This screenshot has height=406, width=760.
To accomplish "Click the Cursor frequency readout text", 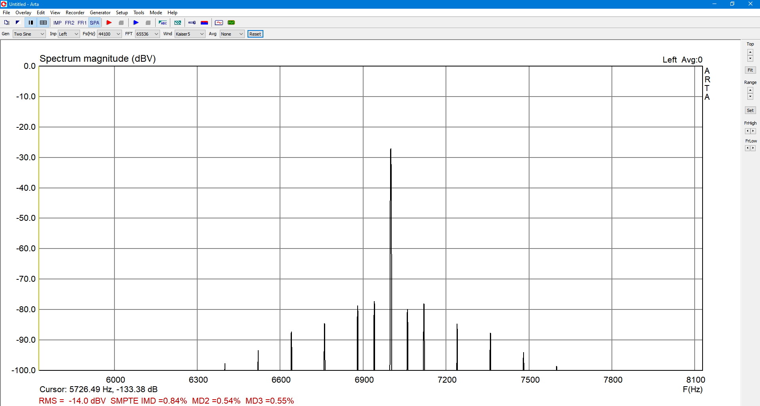I will pos(99,389).
